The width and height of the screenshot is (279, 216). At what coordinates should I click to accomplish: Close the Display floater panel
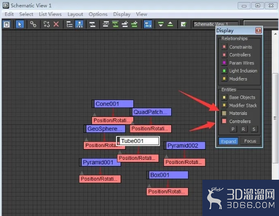[x=259, y=31]
